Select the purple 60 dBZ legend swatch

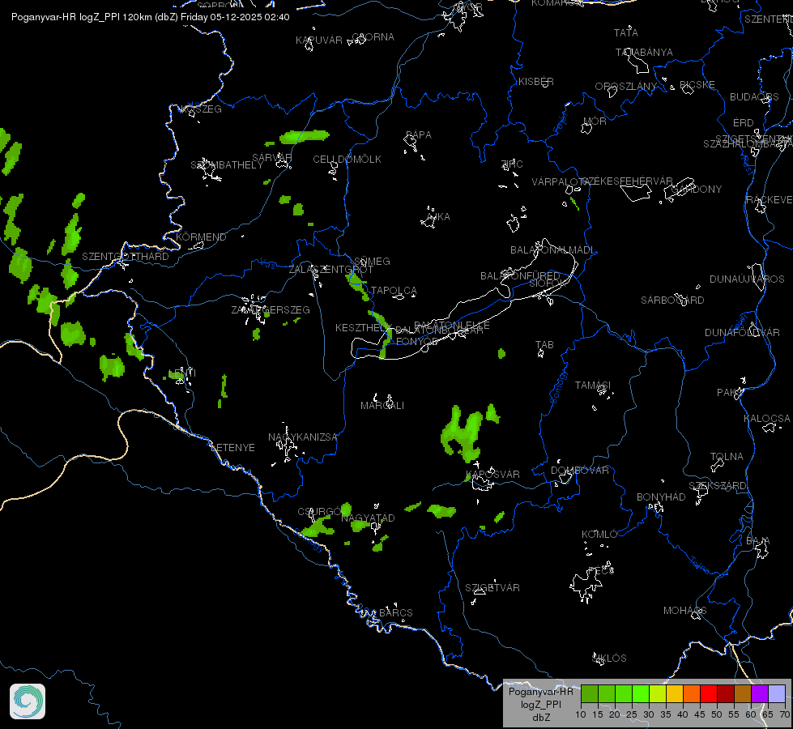760,693
